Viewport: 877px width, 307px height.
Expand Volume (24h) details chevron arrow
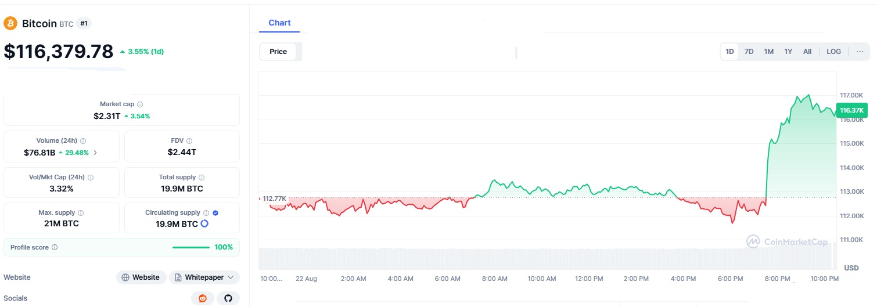(95, 153)
